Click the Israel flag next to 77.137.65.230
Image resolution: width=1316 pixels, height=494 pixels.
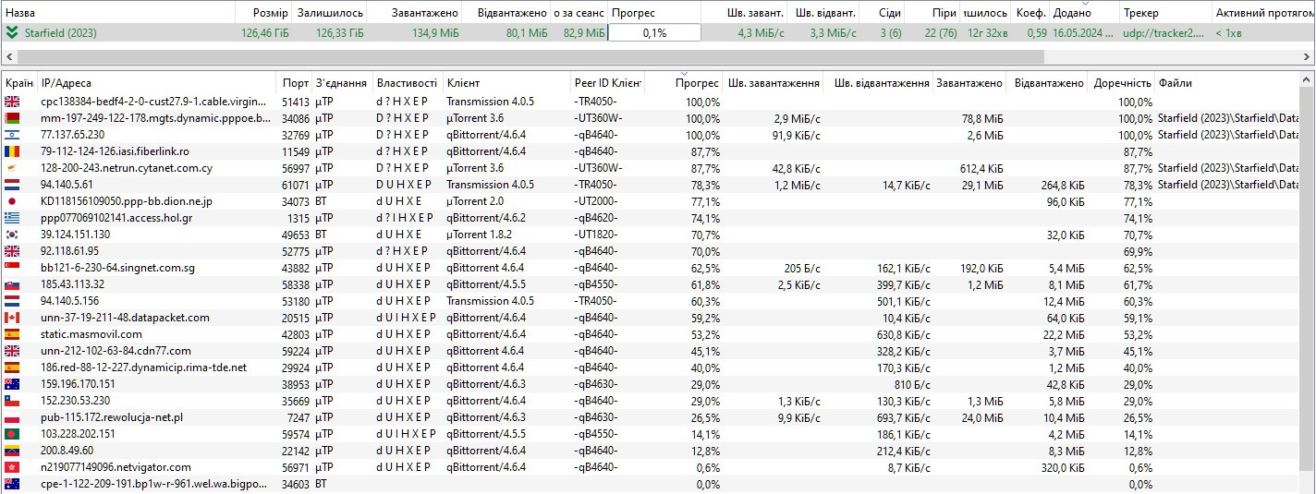tap(12, 135)
